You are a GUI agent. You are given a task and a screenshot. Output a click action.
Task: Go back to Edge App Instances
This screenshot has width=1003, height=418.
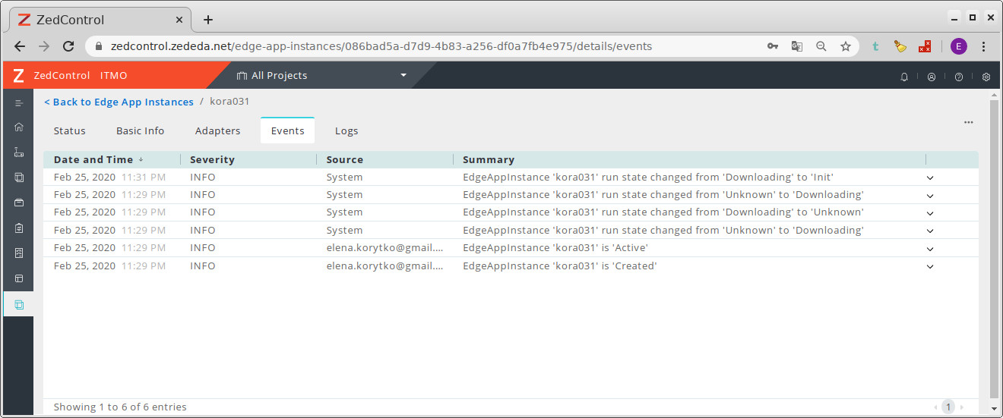click(119, 102)
